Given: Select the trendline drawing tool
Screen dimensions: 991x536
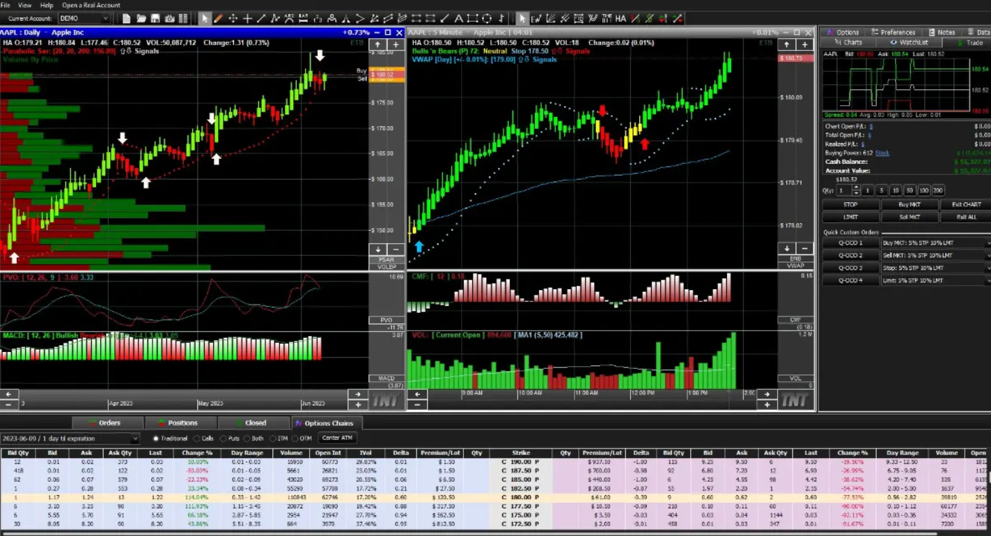Looking at the screenshot, I should (260, 19).
